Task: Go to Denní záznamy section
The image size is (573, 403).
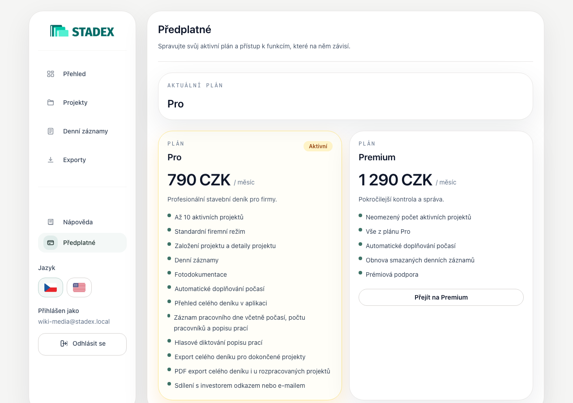Action: [x=82, y=131]
